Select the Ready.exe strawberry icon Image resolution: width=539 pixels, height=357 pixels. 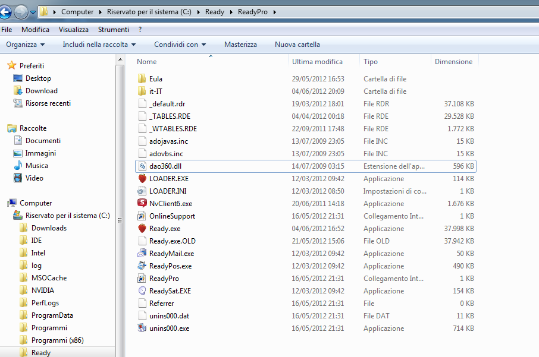click(x=142, y=228)
